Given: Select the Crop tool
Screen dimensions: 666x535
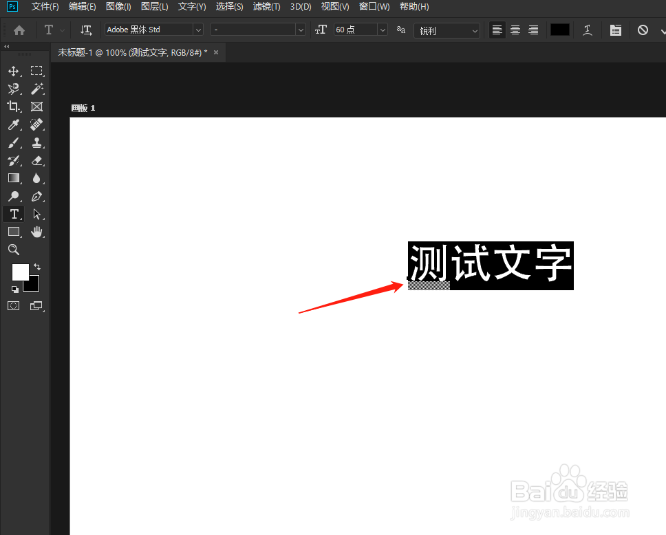Looking at the screenshot, I should (14, 107).
